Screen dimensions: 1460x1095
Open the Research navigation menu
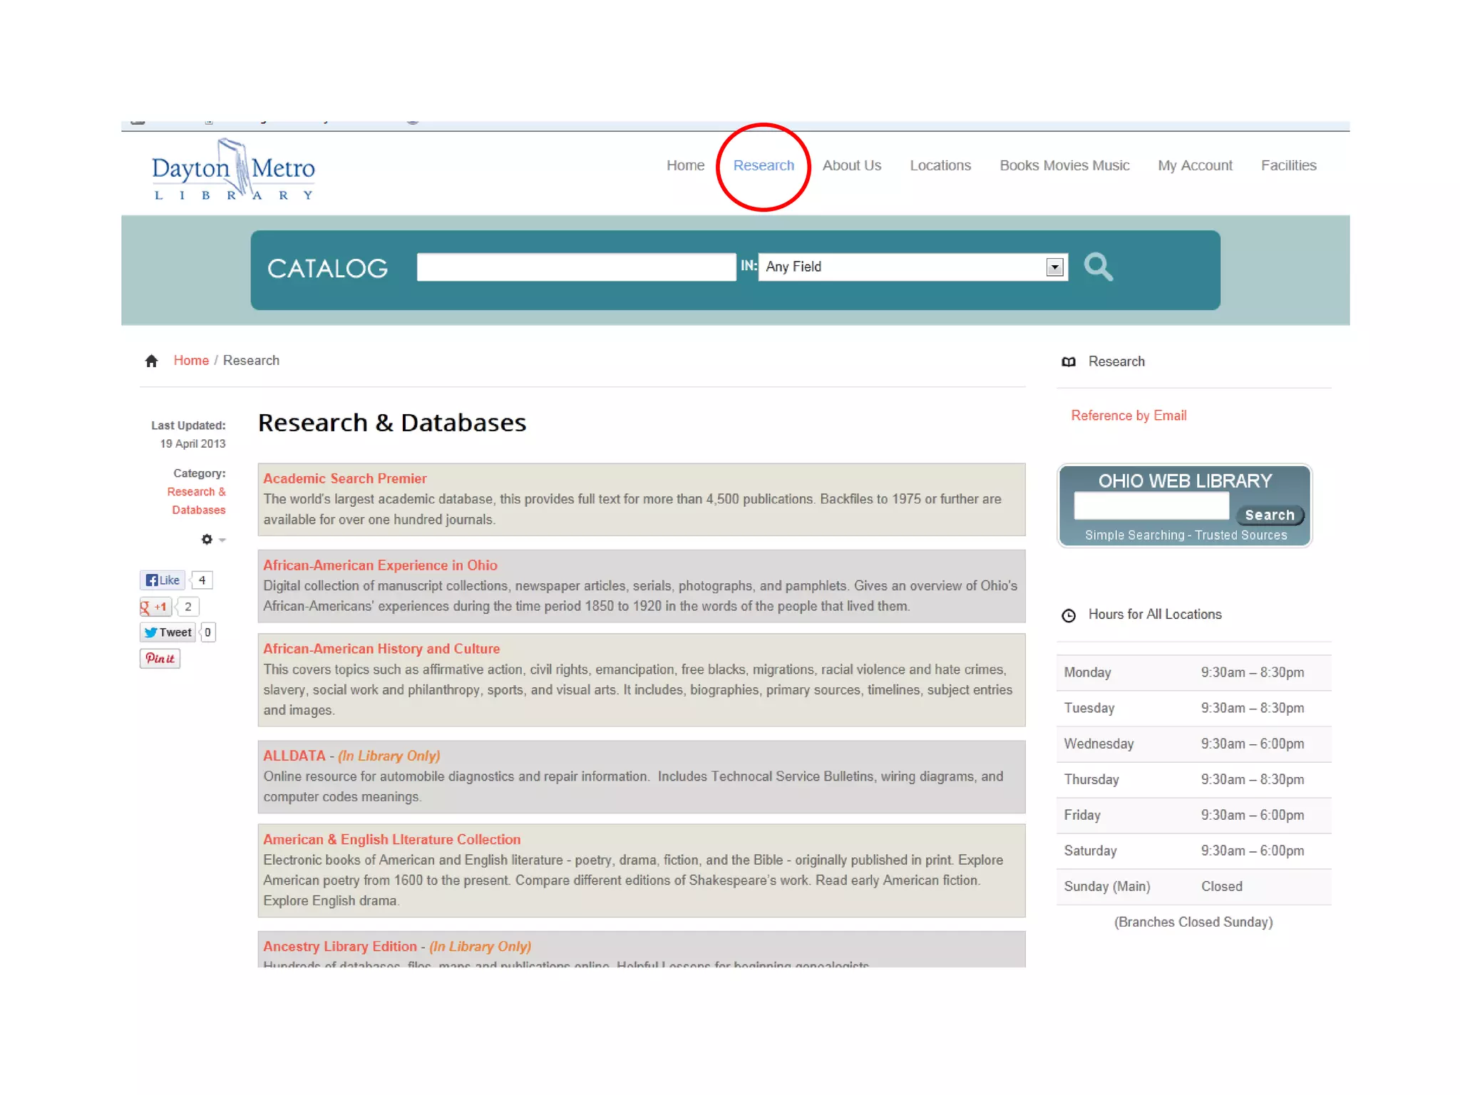(763, 165)
